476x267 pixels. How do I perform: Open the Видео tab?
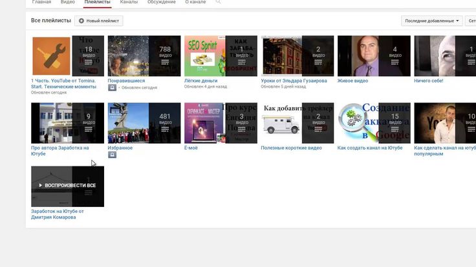pos(68,3)
